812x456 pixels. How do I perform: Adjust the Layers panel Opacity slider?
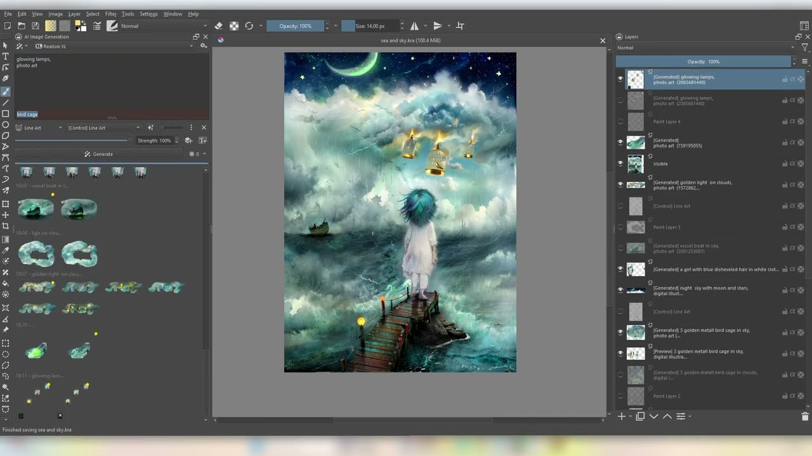point(704,61)
